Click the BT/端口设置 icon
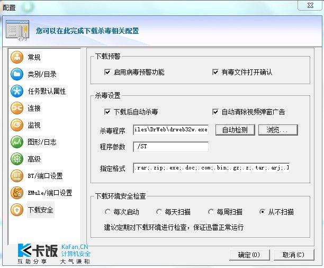324x268 pixels. (17, 176)
